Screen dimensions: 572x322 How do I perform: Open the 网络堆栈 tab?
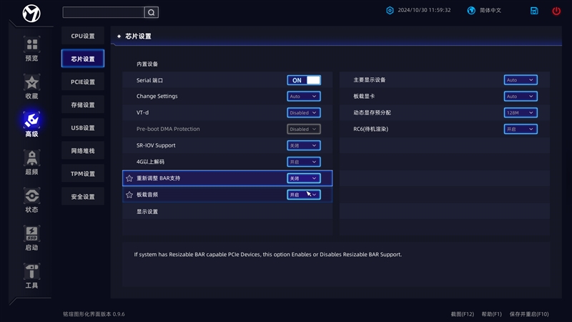(83, 151)
